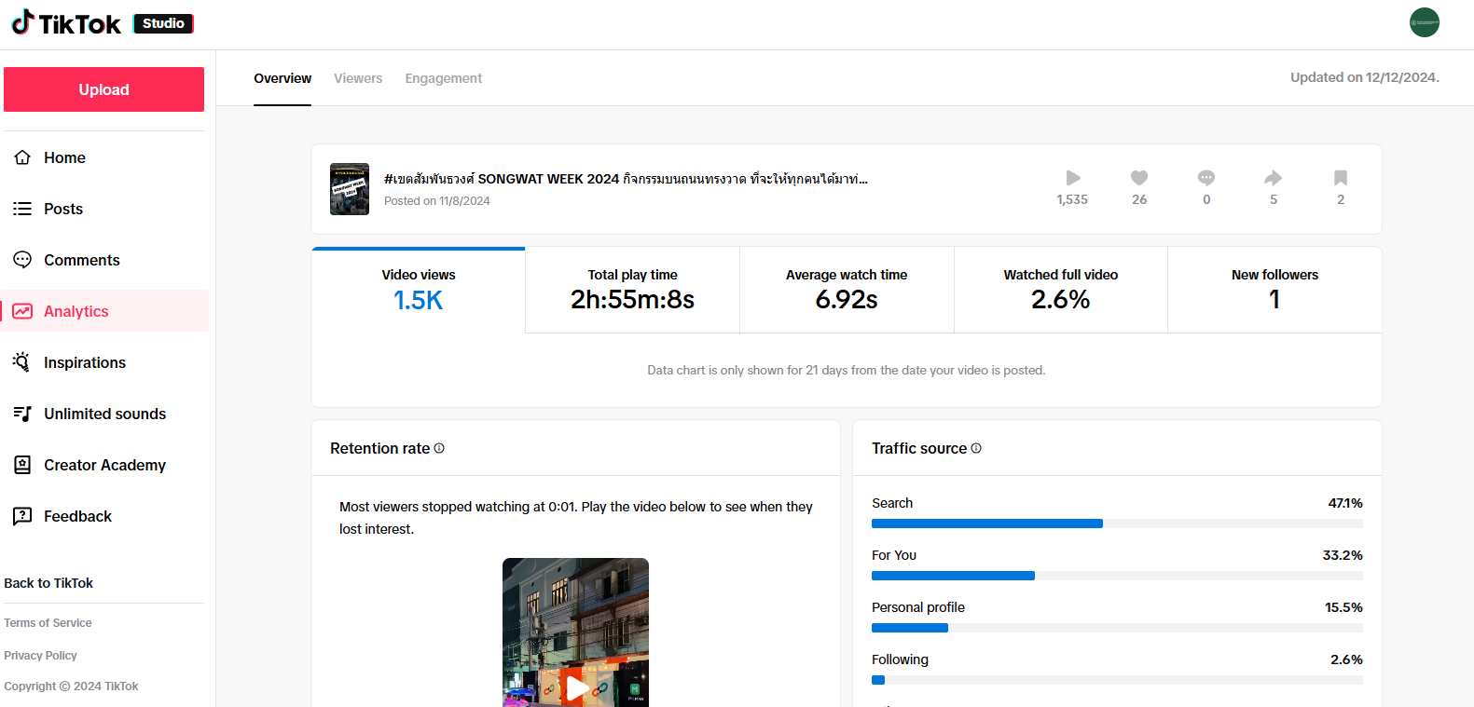Play the retention rate video preview
The height and width of the screenshot is (707, 1474).
tap(576, 687)
